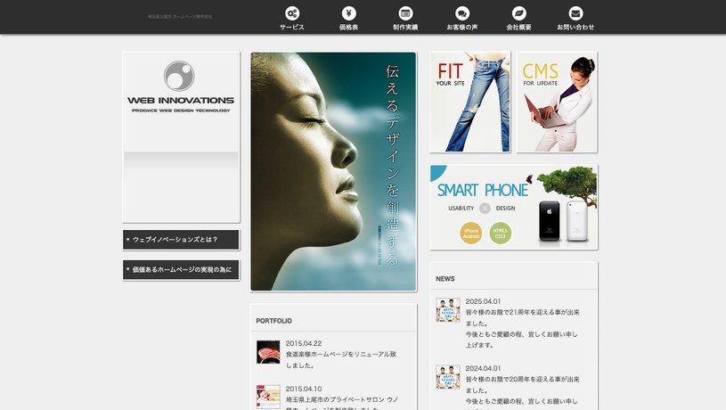This screenshot has height=410, width=726.
Task: Open the CMS FOR UPDATE banner
Action: click(557, 102)
